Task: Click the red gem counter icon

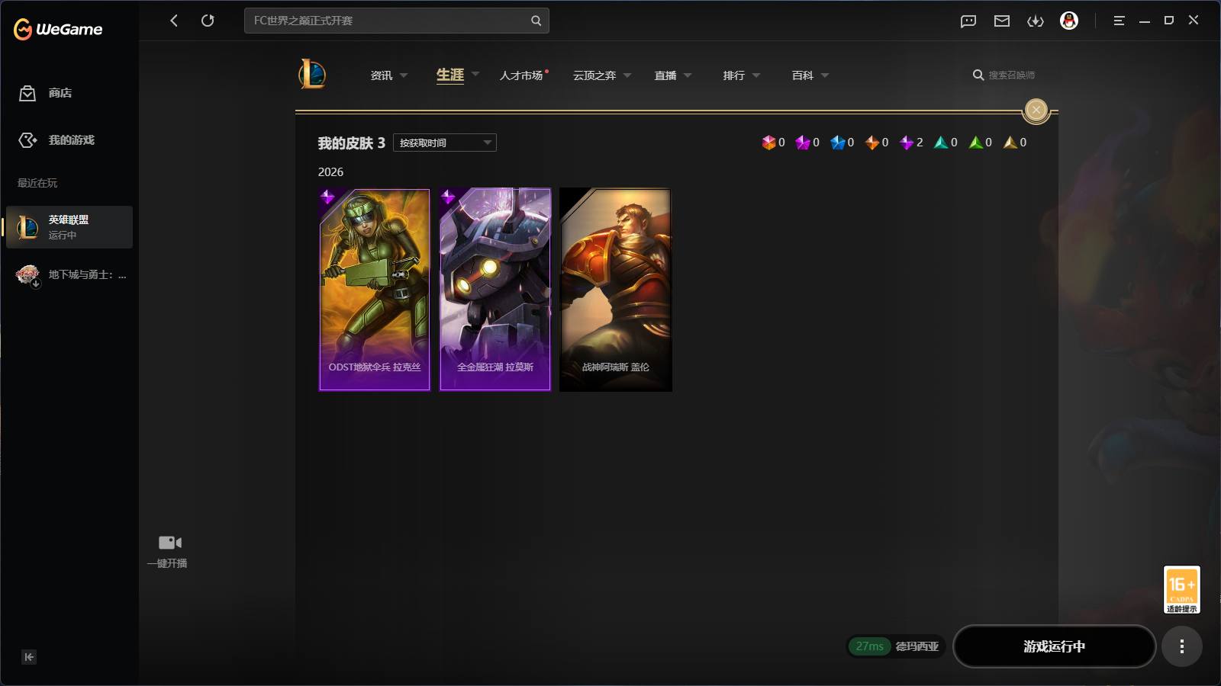Action: click(x=768, y=143)
